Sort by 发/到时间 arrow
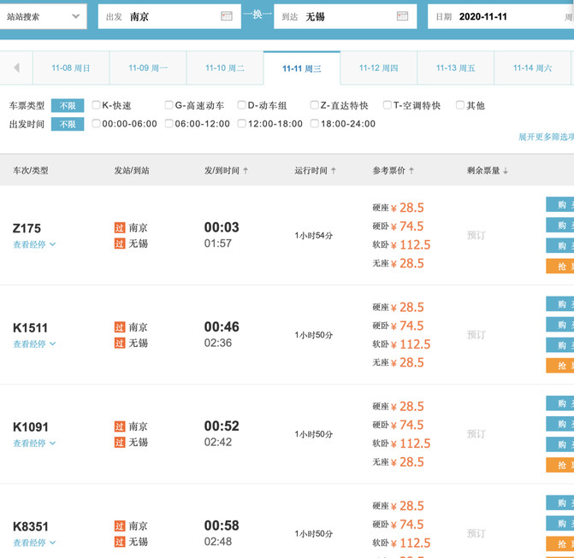 coord(246,170)
